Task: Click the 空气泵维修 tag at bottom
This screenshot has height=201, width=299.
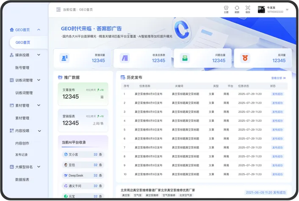Action: 169,195
